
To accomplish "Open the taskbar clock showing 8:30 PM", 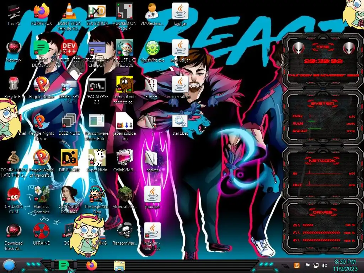I will click(x=345, y=266).
